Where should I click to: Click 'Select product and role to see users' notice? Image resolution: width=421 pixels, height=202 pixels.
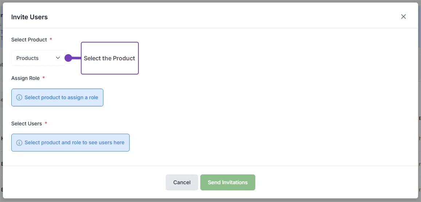tap(74, 143)
